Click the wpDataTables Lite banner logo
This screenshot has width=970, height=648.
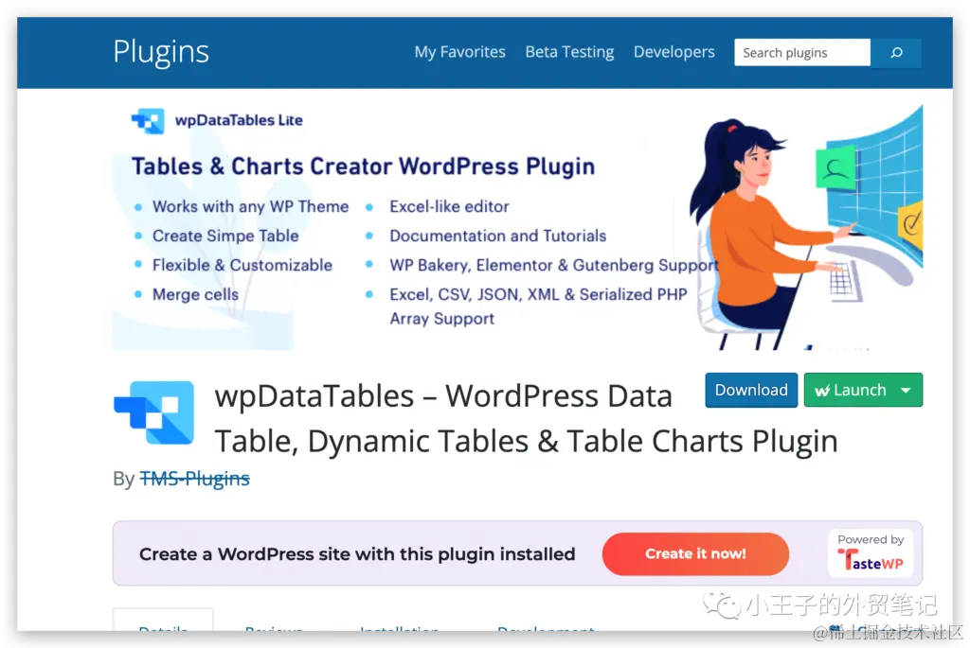(217, 120)
